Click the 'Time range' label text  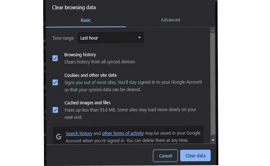(x=62, y=38)
